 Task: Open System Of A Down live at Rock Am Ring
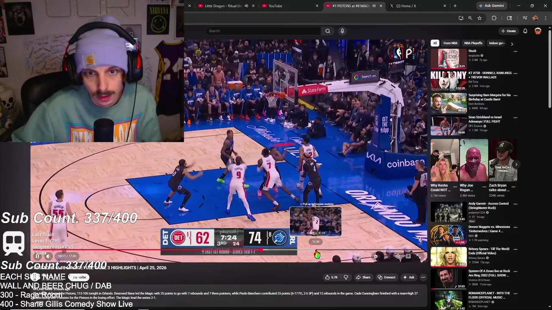point(448,279)
